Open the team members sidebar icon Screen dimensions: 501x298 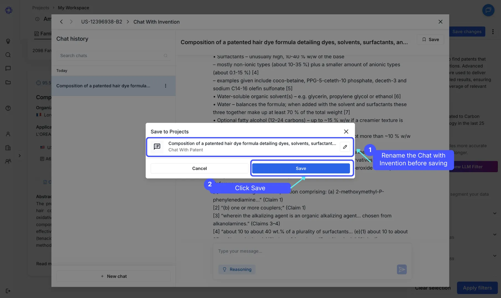pos(8,161)
